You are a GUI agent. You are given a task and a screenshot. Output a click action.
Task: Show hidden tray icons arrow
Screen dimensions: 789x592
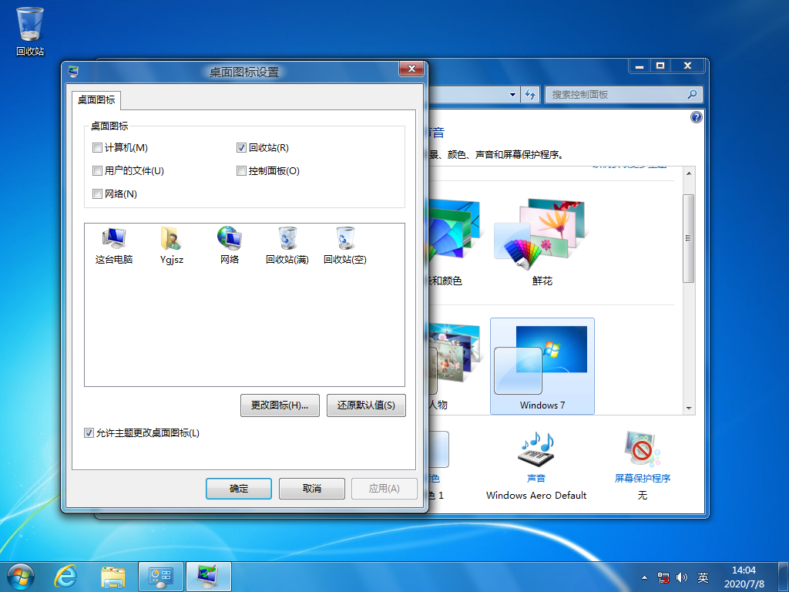point(645,577)
